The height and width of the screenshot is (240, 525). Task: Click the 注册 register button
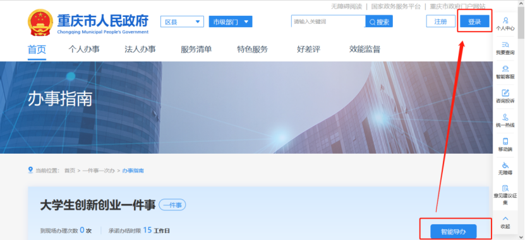[440, 21]
